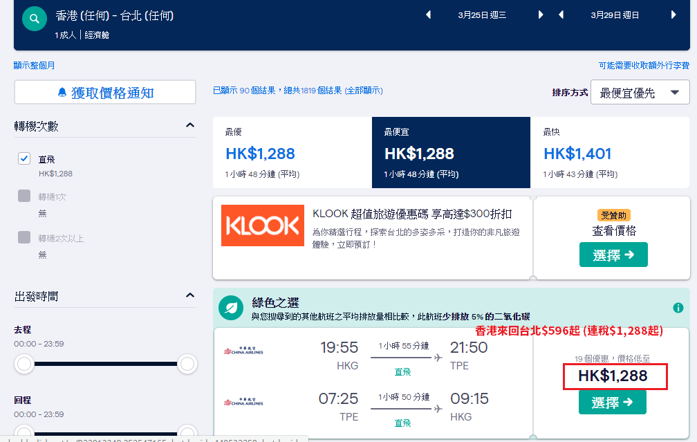Go to next departure date after 3月25日
This screenshot has height=442, width=697.
541,15
